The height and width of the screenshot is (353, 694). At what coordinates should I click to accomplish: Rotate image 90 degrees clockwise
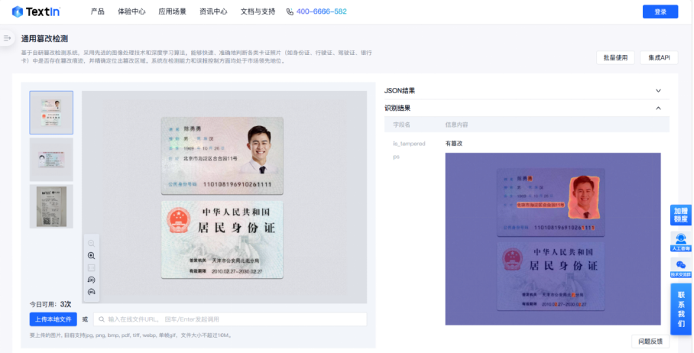(x=91, y=292)
